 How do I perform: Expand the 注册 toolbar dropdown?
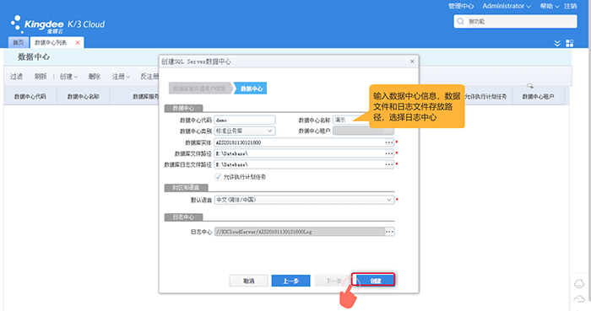[x=121, y=77]
